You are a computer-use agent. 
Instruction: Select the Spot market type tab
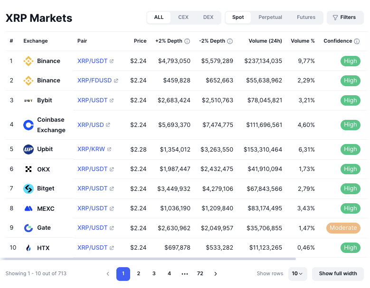click(x=238, y=18)
